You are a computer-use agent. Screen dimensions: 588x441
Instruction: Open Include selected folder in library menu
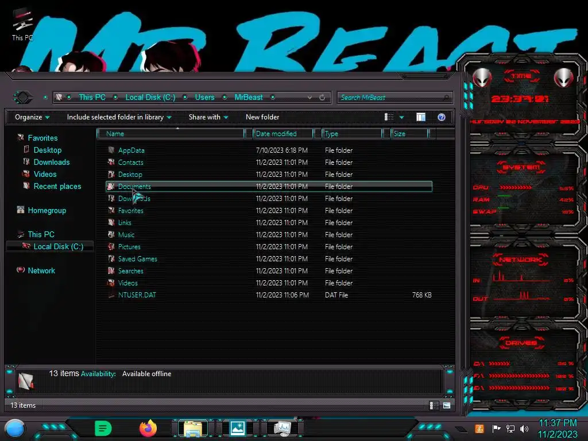119,117
